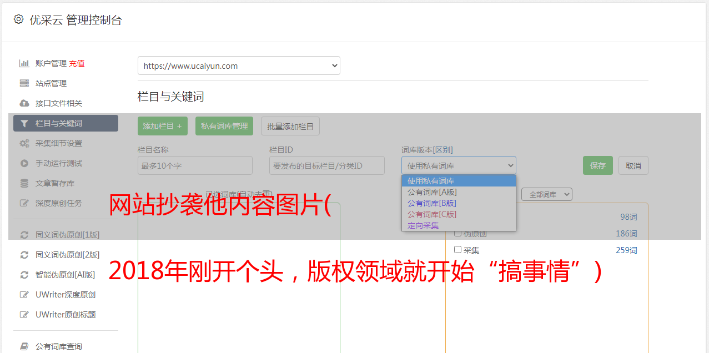The image size is (709, 353).
Task: Open the site URL dropdown https://www.ucaiyun.com
Action: click(239, 65)
